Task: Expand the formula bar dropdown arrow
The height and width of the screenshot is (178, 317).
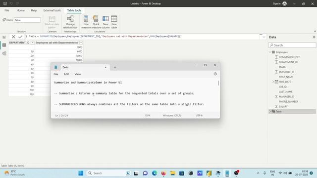Action: 264,37
